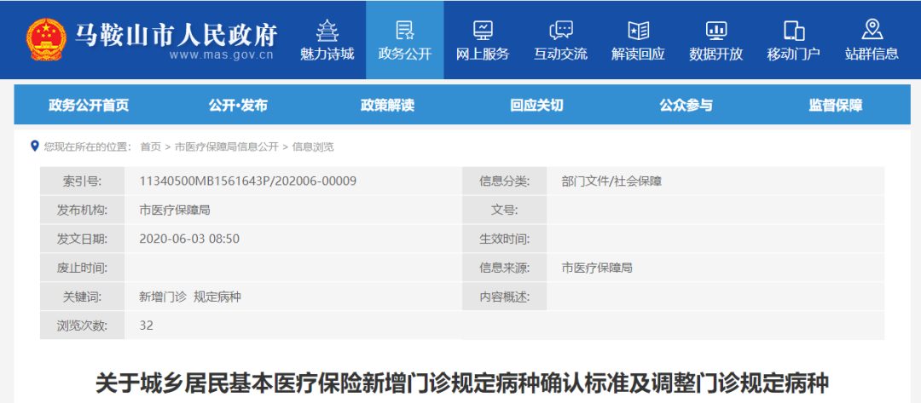Click the 发布机构 label cell
The width and height of the screenshot is (921, 403).
(x=82, y=210)
